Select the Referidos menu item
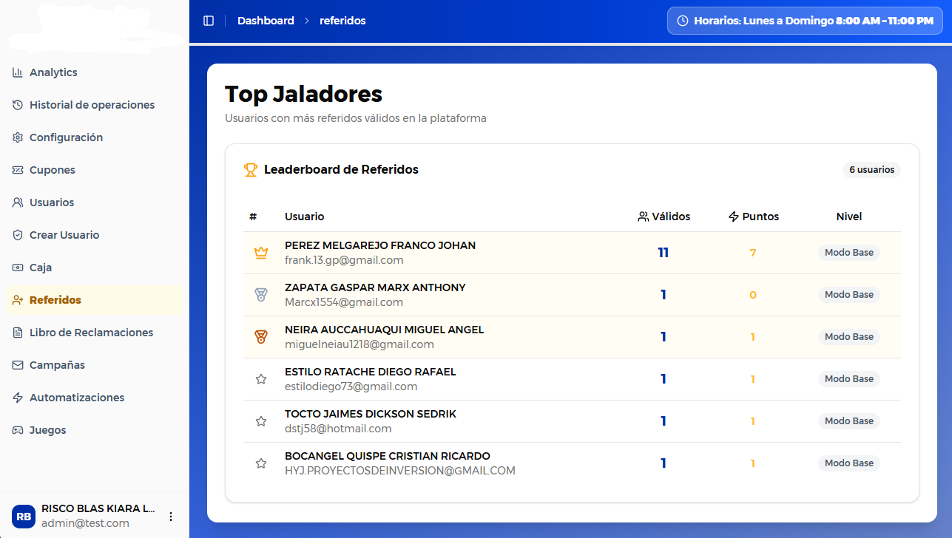The height and width of the screenshot is (538, 952). point(95,300)
